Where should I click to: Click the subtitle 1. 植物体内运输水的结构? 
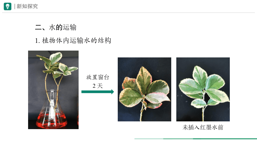73,40
